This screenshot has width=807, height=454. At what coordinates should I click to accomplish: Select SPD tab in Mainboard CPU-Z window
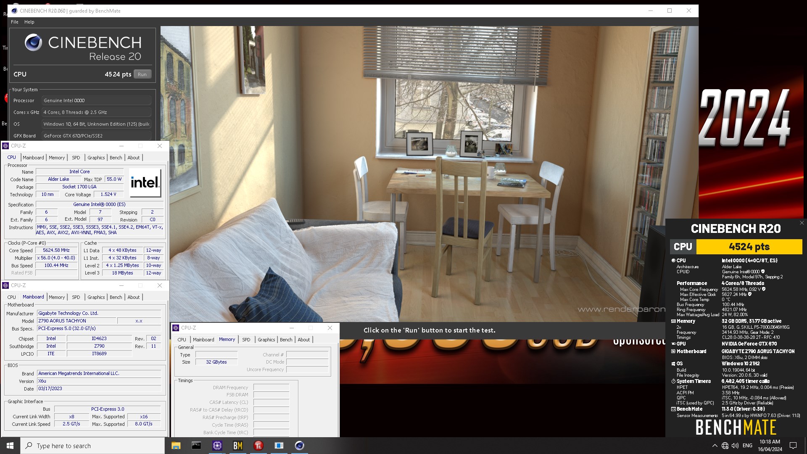point(76,297)
